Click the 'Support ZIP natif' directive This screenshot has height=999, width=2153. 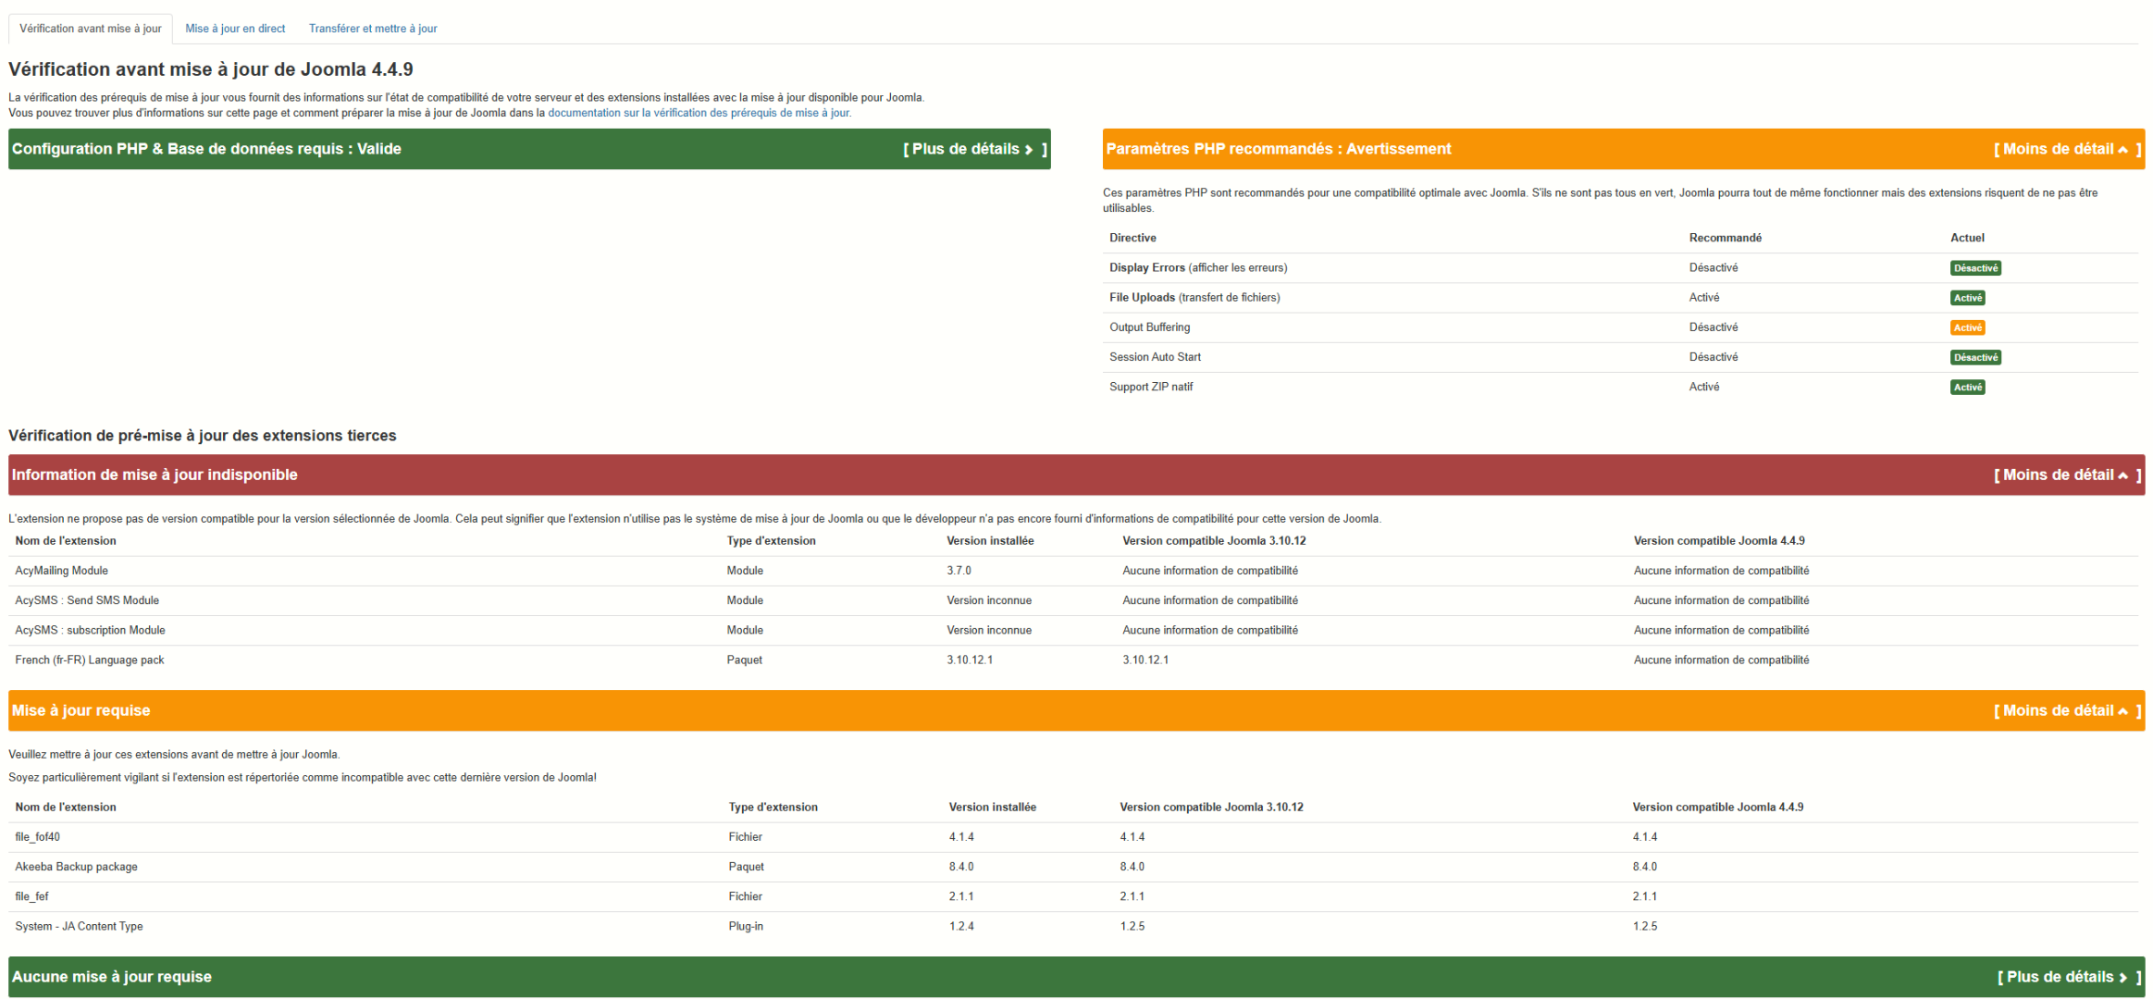pyautogui.click(x=1151, y=387)
